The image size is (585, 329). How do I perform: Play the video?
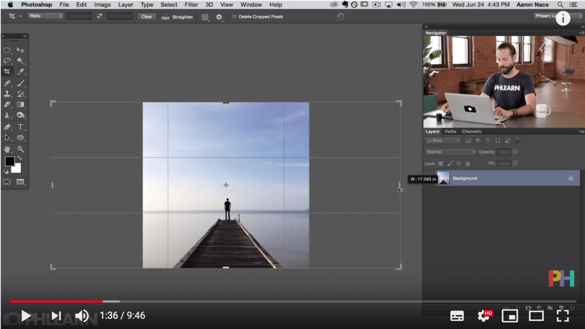[x=26, y=316]
